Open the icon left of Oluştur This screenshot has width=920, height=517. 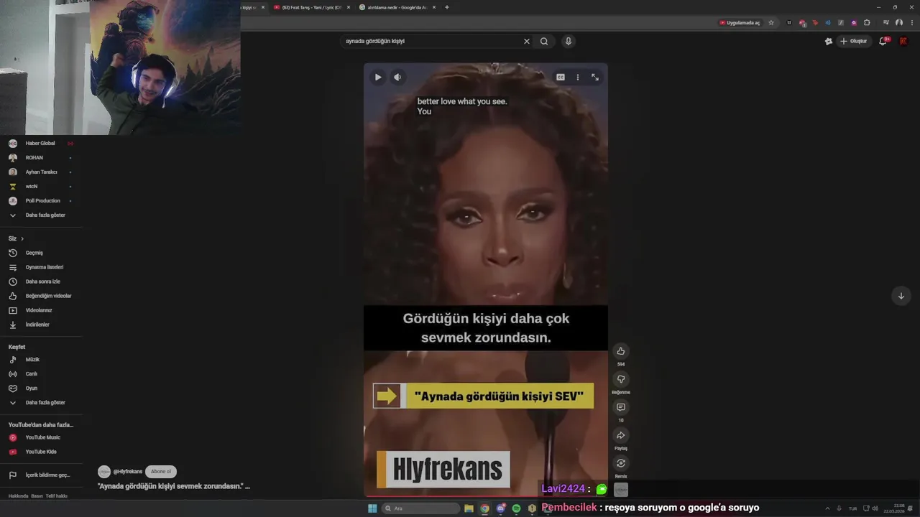(x=828, y=42)
